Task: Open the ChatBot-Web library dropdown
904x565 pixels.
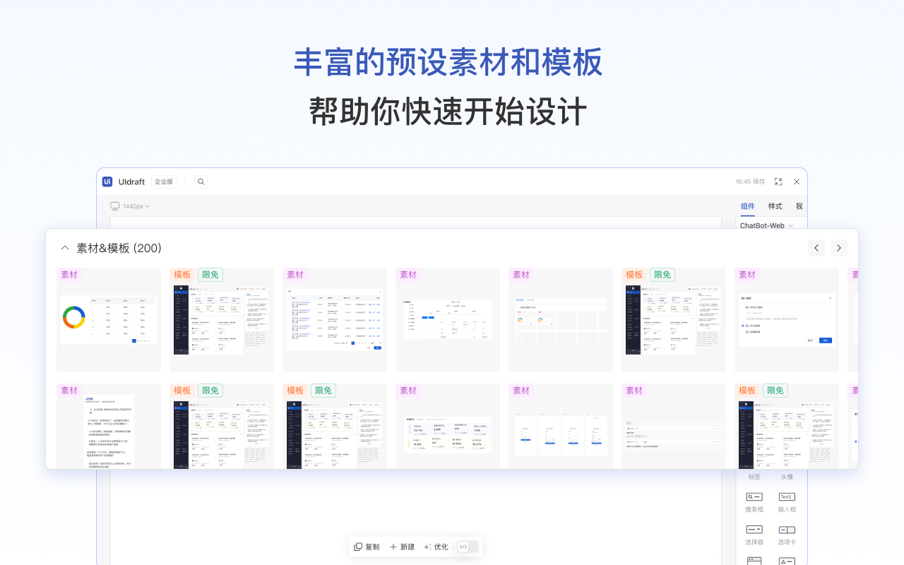Action: pyautogui.click(x=766, y=225)
